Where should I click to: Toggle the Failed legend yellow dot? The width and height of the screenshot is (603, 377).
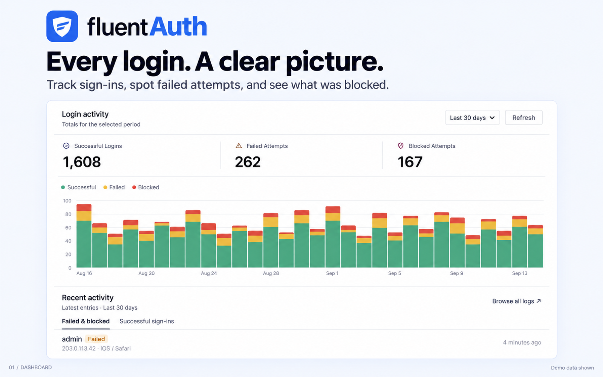pos(105,187)
